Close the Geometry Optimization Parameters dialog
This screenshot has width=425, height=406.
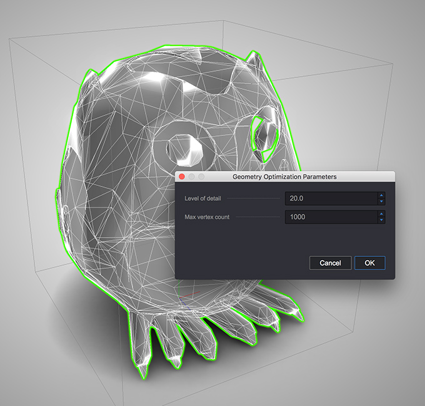point(182,176)
